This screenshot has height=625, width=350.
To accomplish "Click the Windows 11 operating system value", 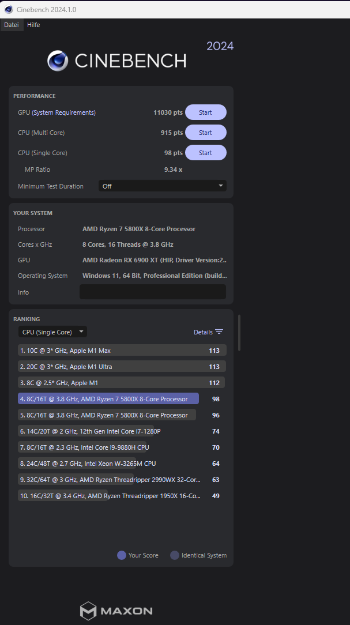I will pos(155,276).
